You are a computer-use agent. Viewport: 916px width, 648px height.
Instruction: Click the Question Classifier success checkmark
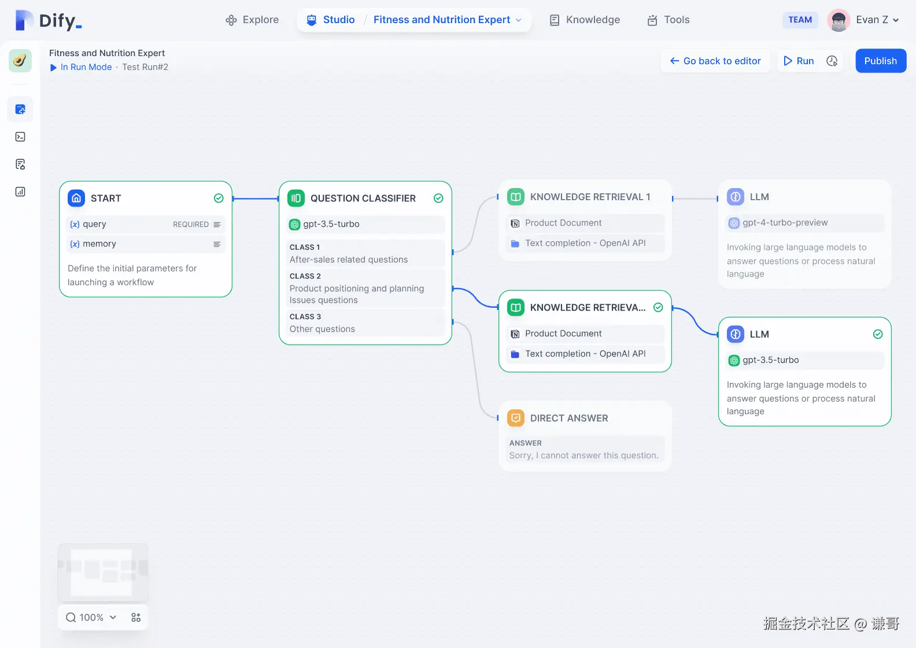(x=438, y=198)
